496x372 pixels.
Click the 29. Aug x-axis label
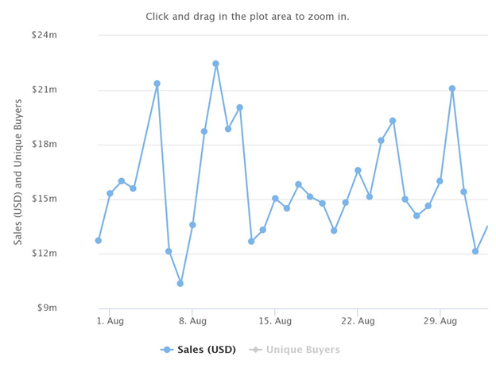coord(440,321)
